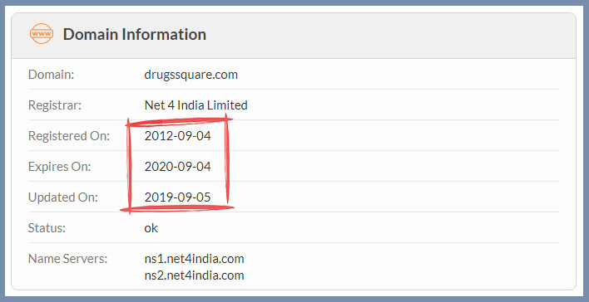Click the Registered On: label
The width and height of the screenshot is (589, 302).
pos(69,136)
